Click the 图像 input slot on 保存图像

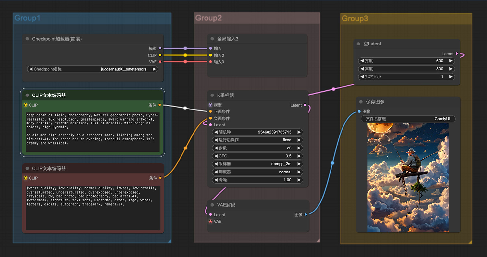[359, 111]
